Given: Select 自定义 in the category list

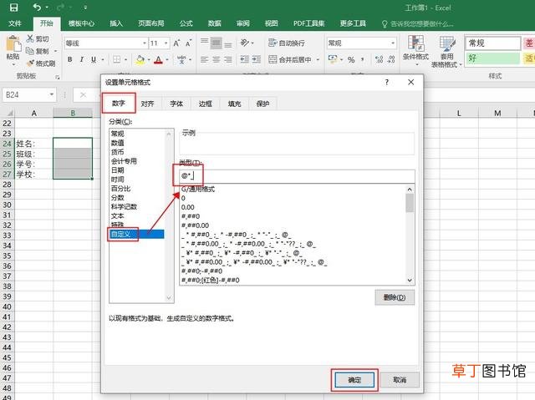Looking at the screenshot, I should pos(136,234).
